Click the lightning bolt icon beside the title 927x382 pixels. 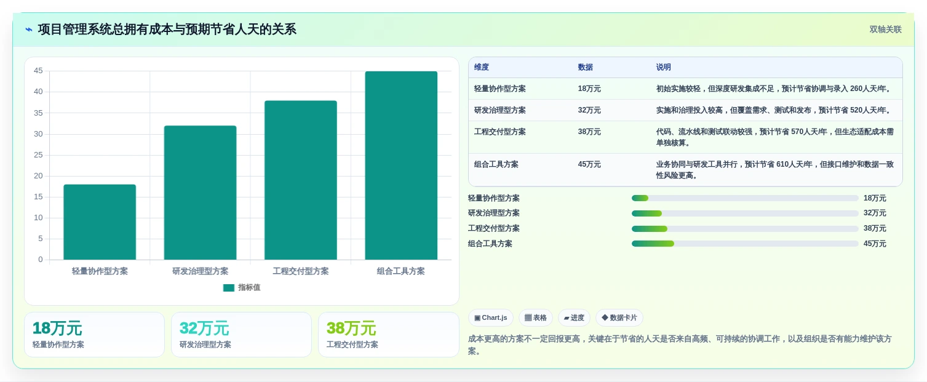tap(29, 30)
